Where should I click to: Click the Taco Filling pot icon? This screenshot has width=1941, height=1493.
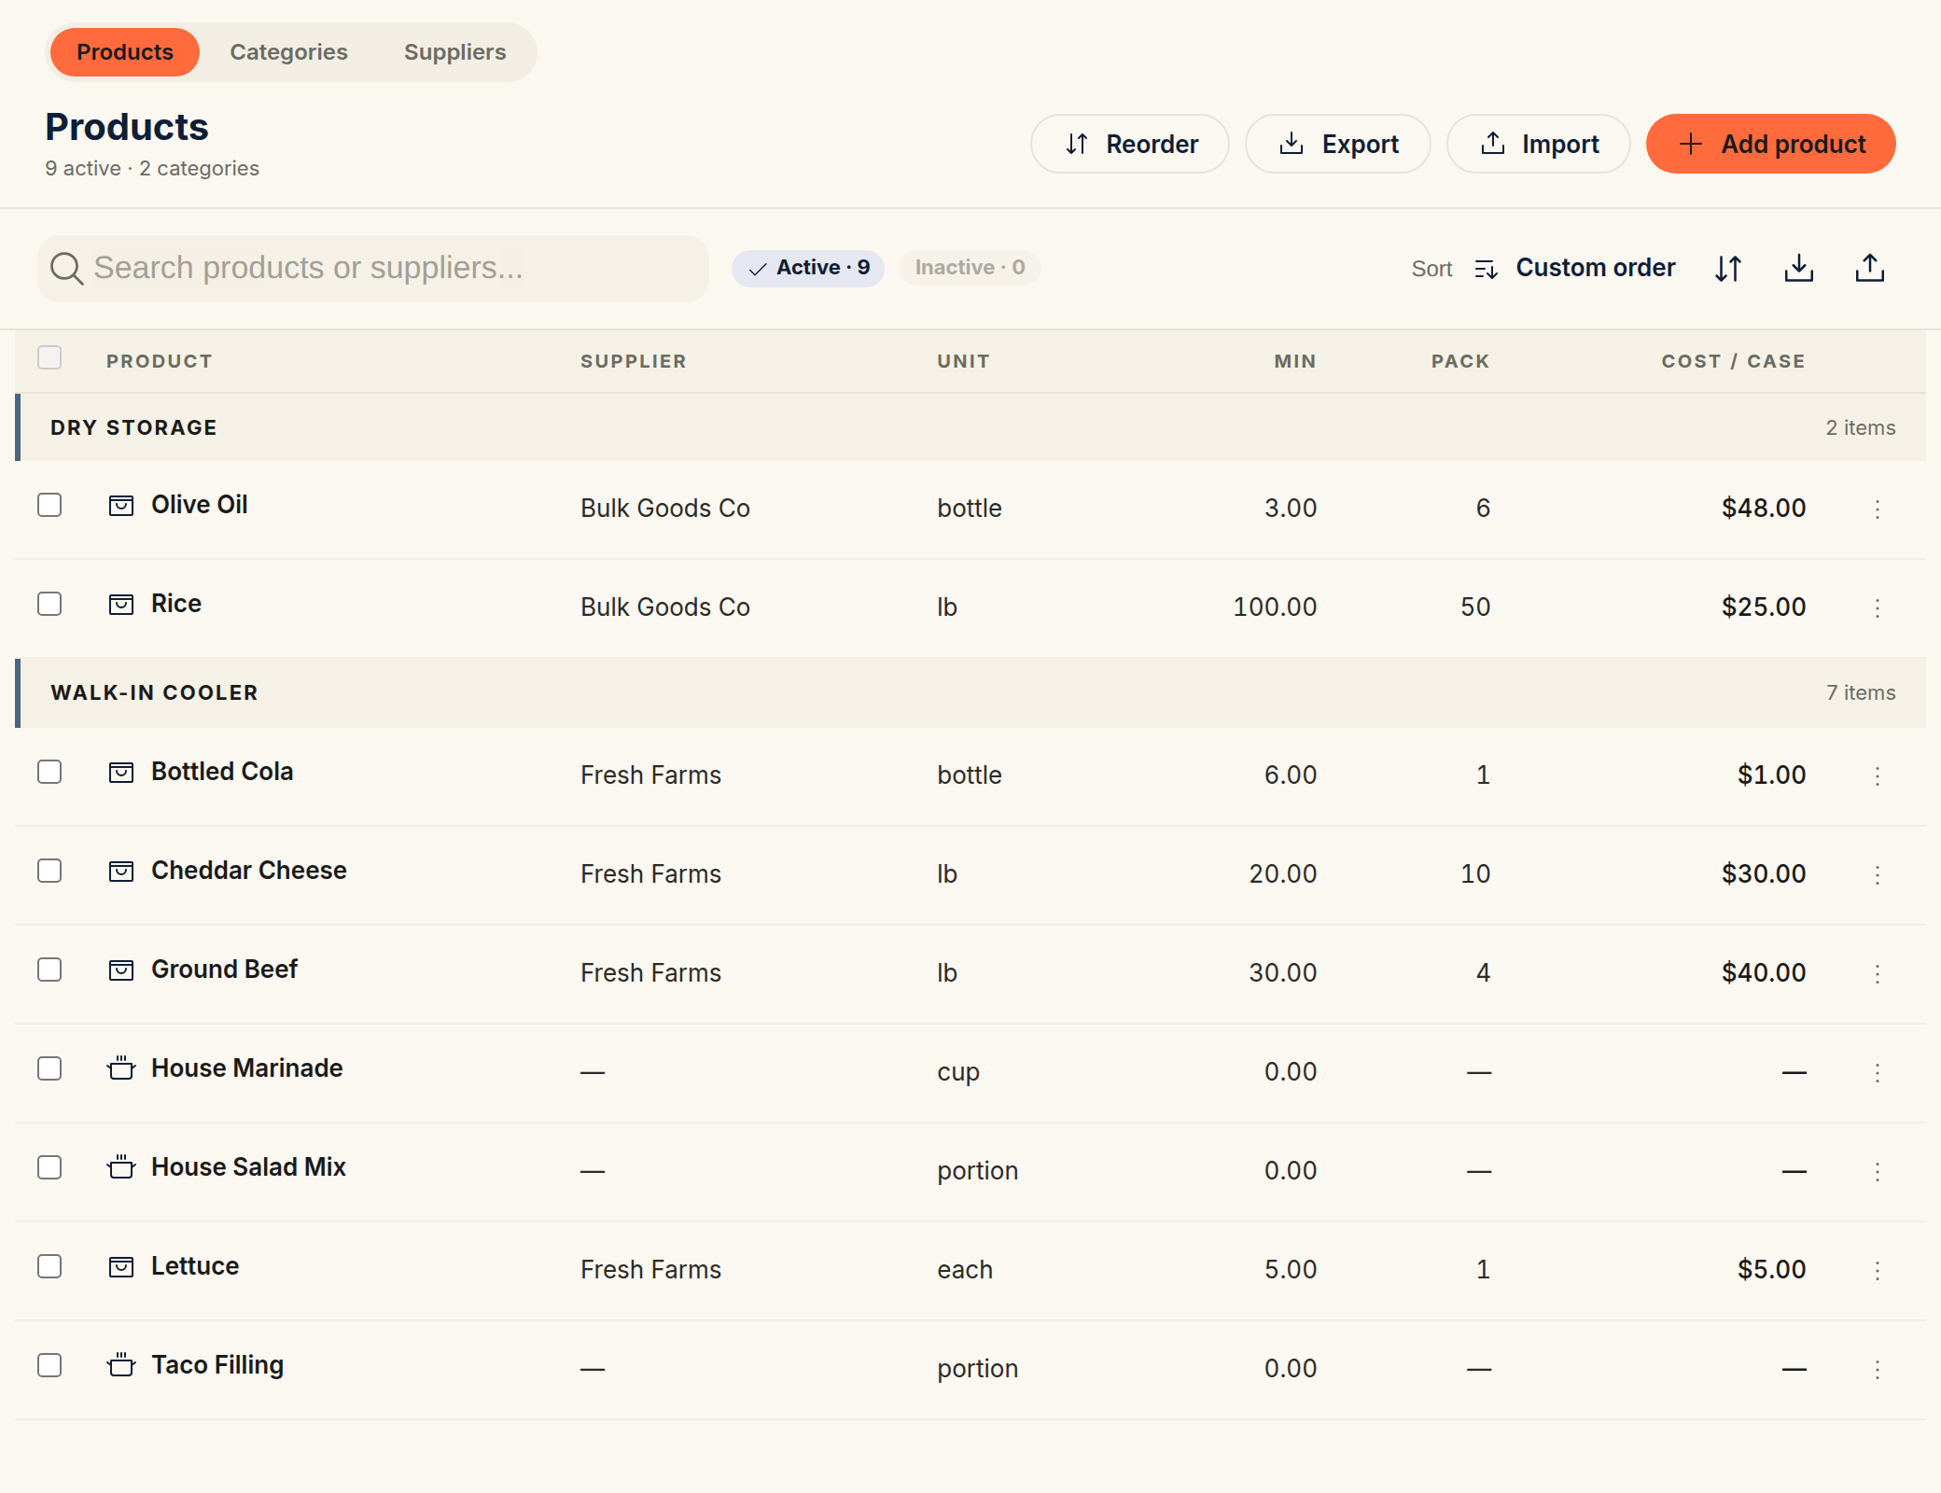(121, 1365)
